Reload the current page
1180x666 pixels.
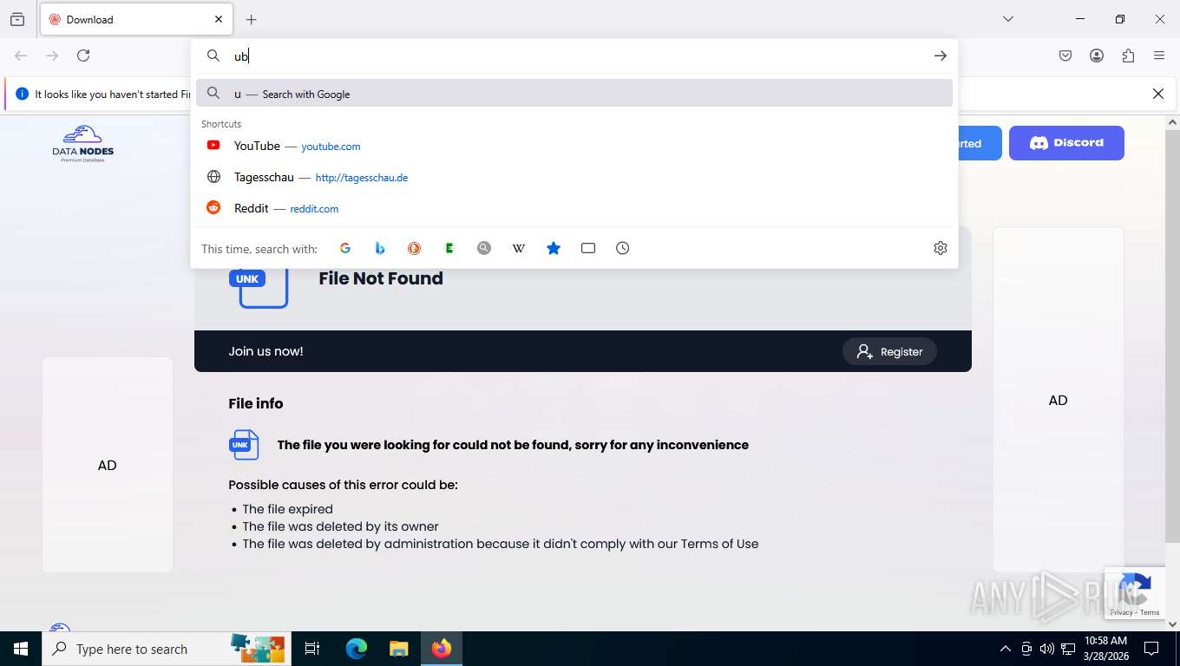(83, 55)
